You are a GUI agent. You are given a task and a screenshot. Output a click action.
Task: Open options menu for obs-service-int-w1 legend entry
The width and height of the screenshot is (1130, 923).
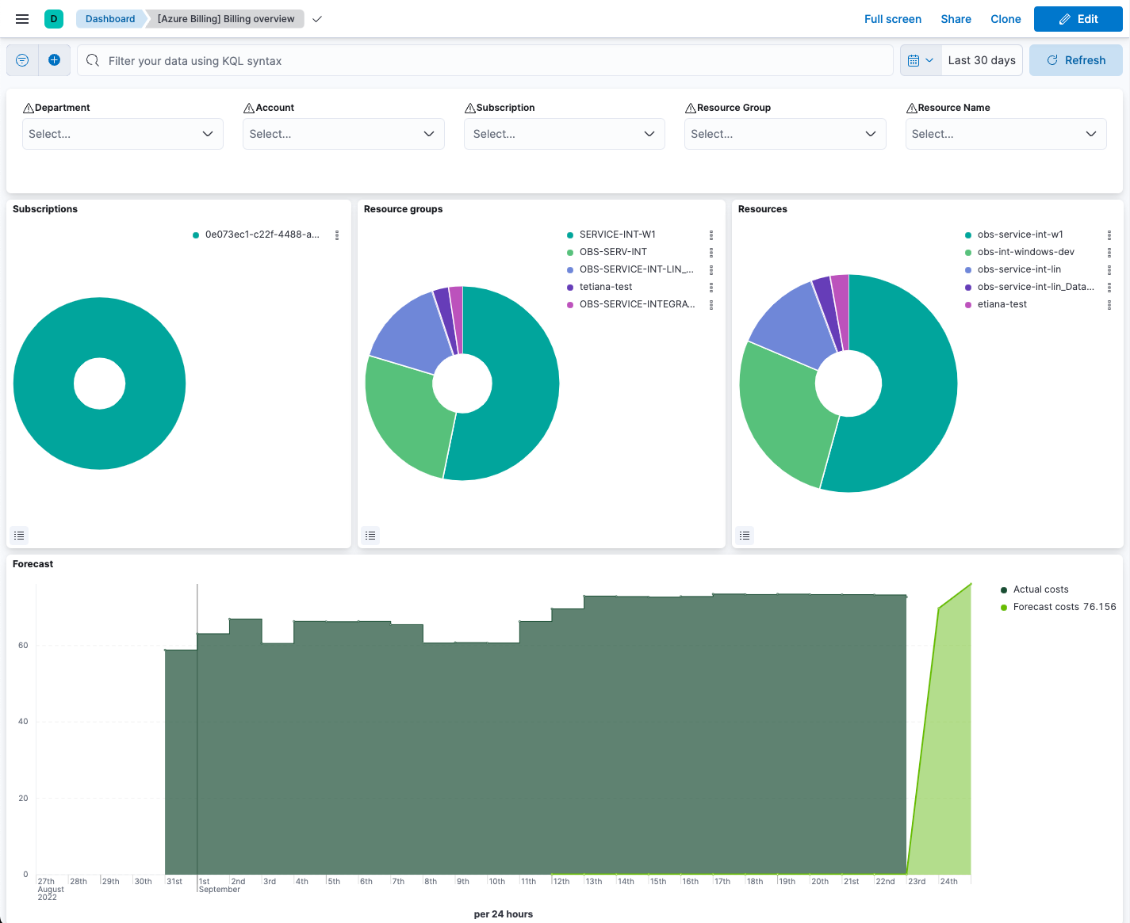pos(1109,235)
